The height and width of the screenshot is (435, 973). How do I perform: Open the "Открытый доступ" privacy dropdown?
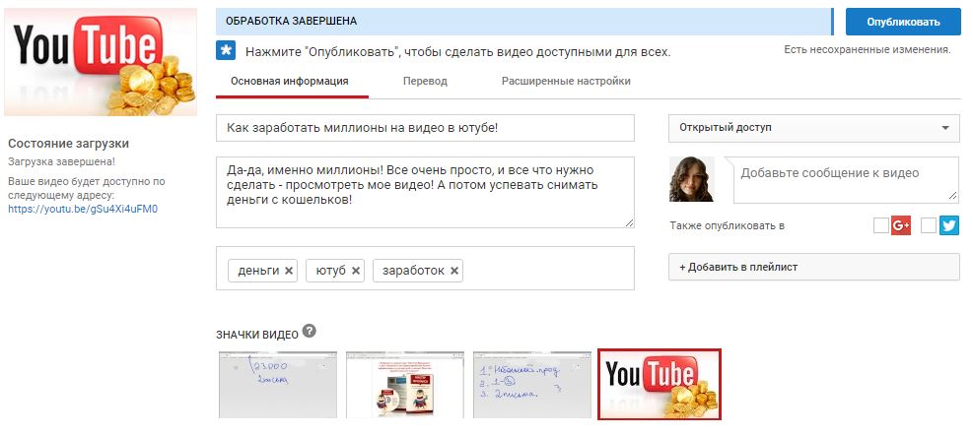814,128
